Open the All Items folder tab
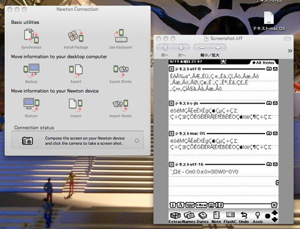Image resolution: width=300 pixels, height=229 pixels. (263, 62)
